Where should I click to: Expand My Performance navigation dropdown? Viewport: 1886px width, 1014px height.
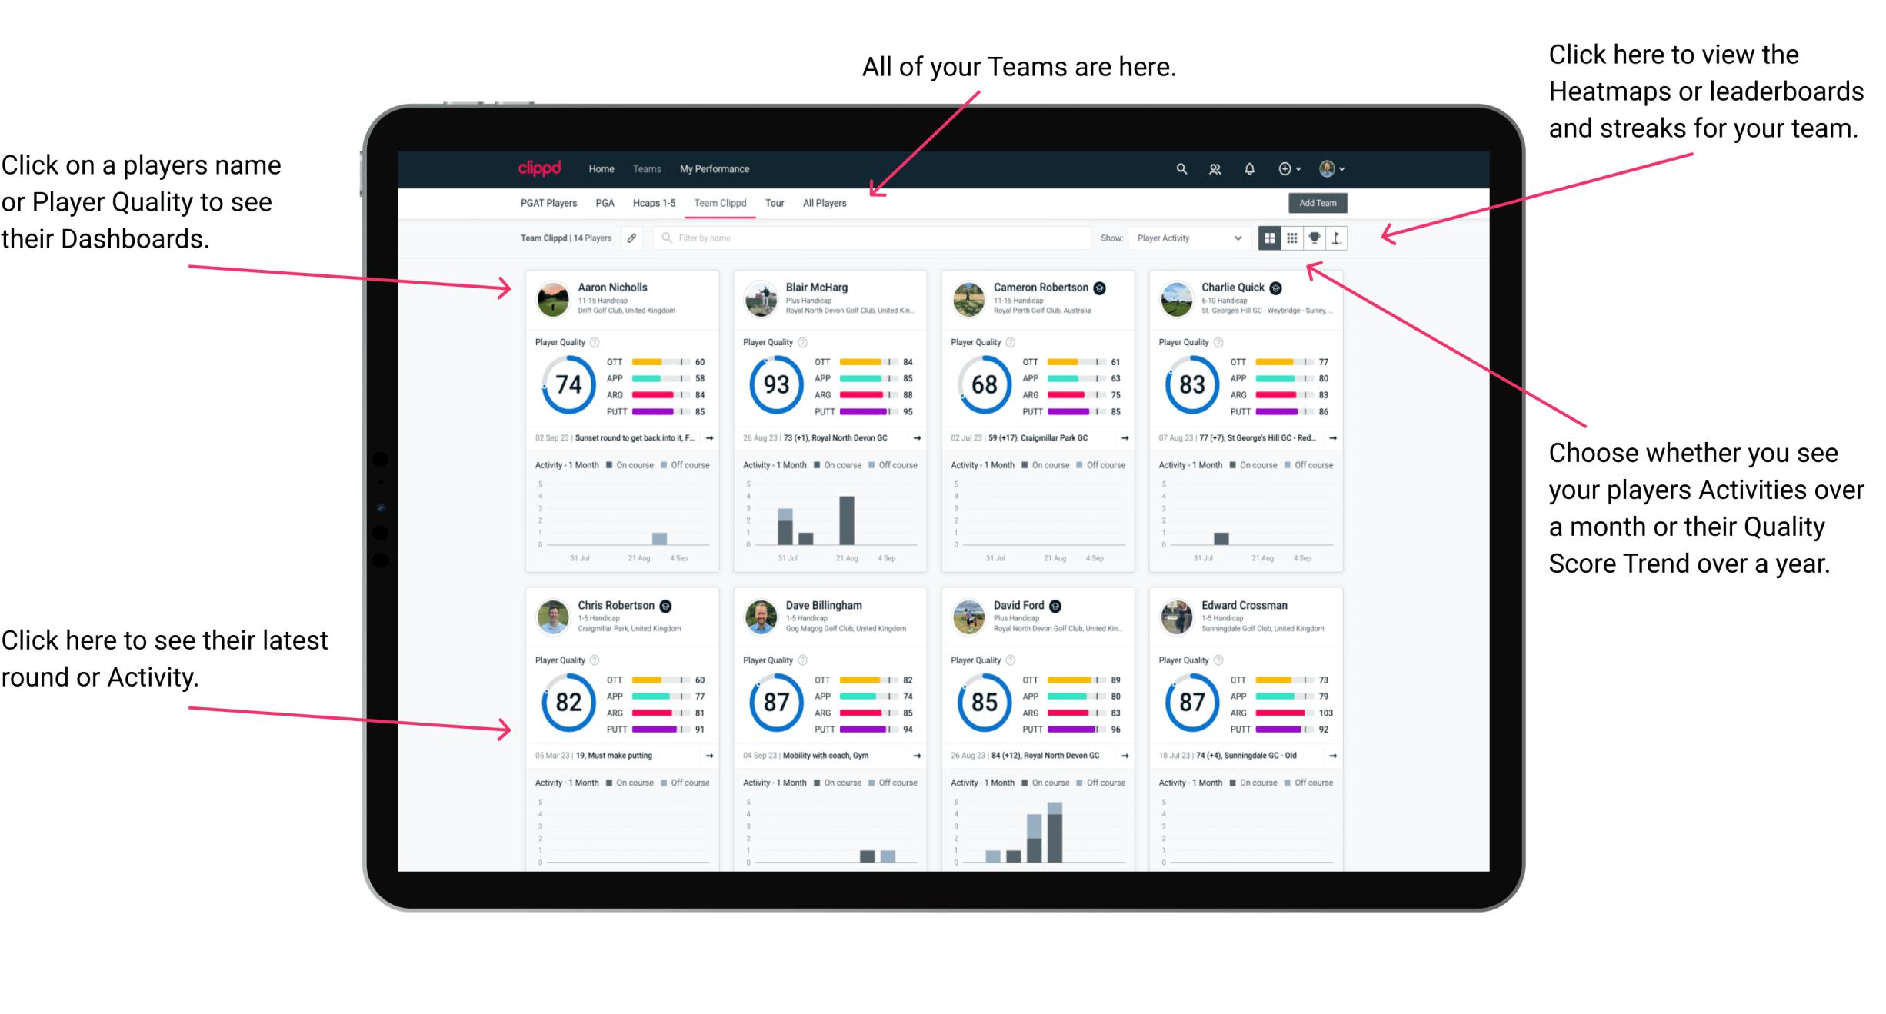click(713, 168)
